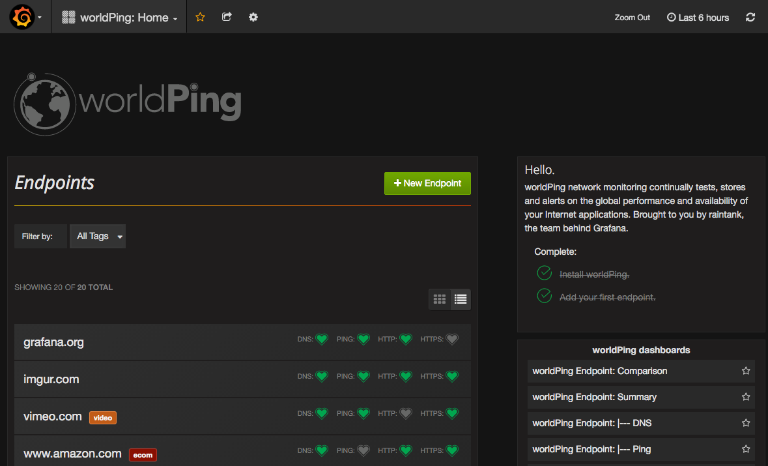Click vimeo.com HTTPS heart status
Image resolution: width=768 pixels, height=466 pixels.
tap(452, 414)
